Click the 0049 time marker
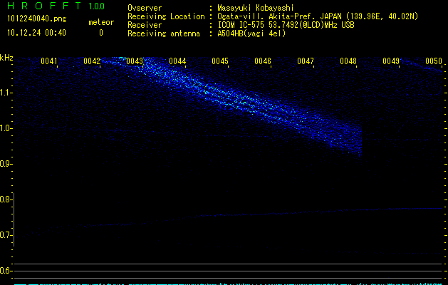The height and width of the screenshot is (285, 448). click(x=391, y=61)
